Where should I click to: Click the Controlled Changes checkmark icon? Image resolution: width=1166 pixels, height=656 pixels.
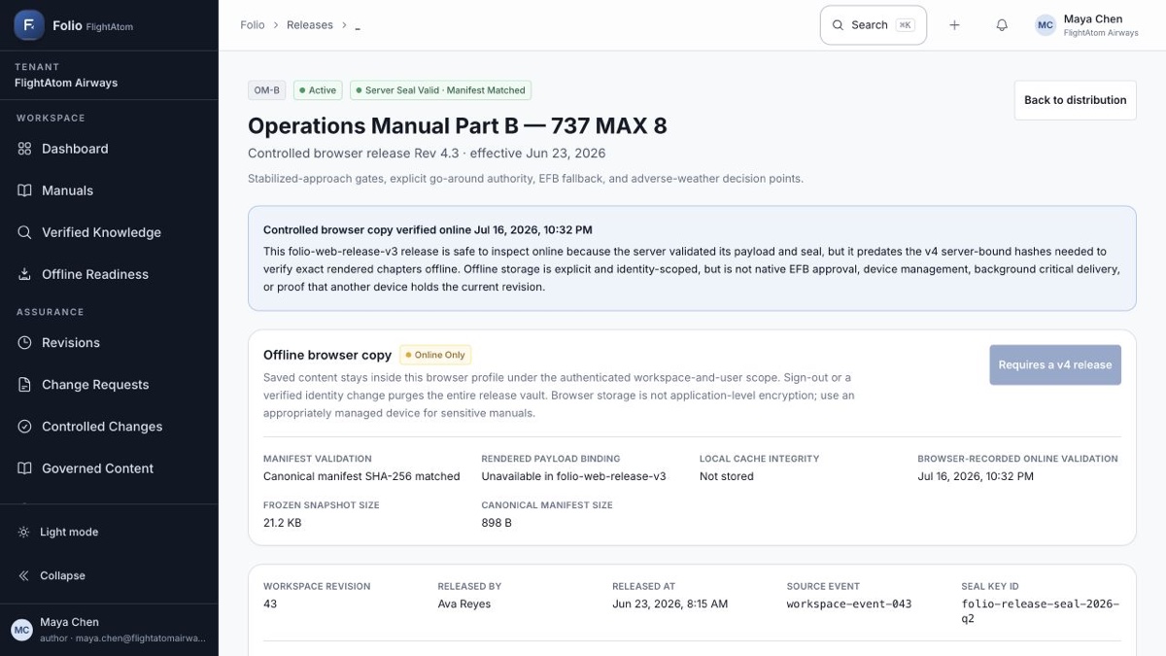[24, 427]
